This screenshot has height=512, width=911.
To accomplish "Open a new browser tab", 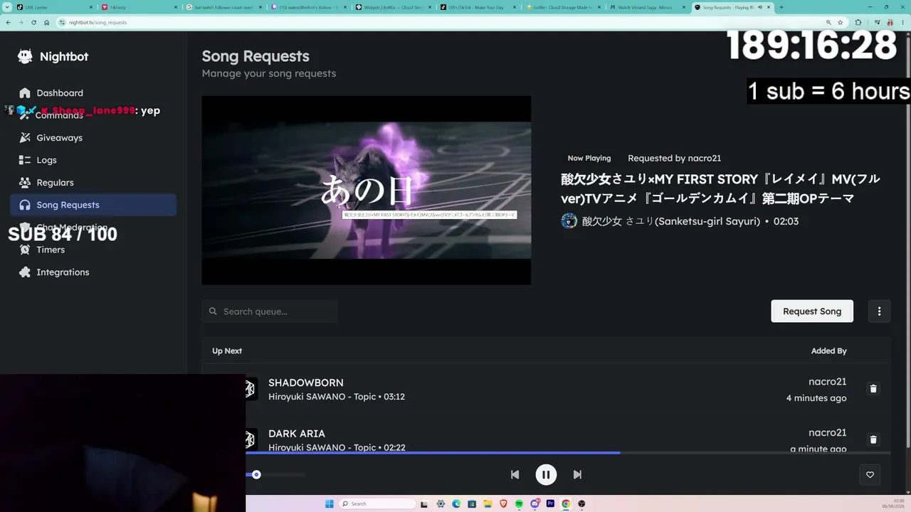I will [x=781, y=7].
